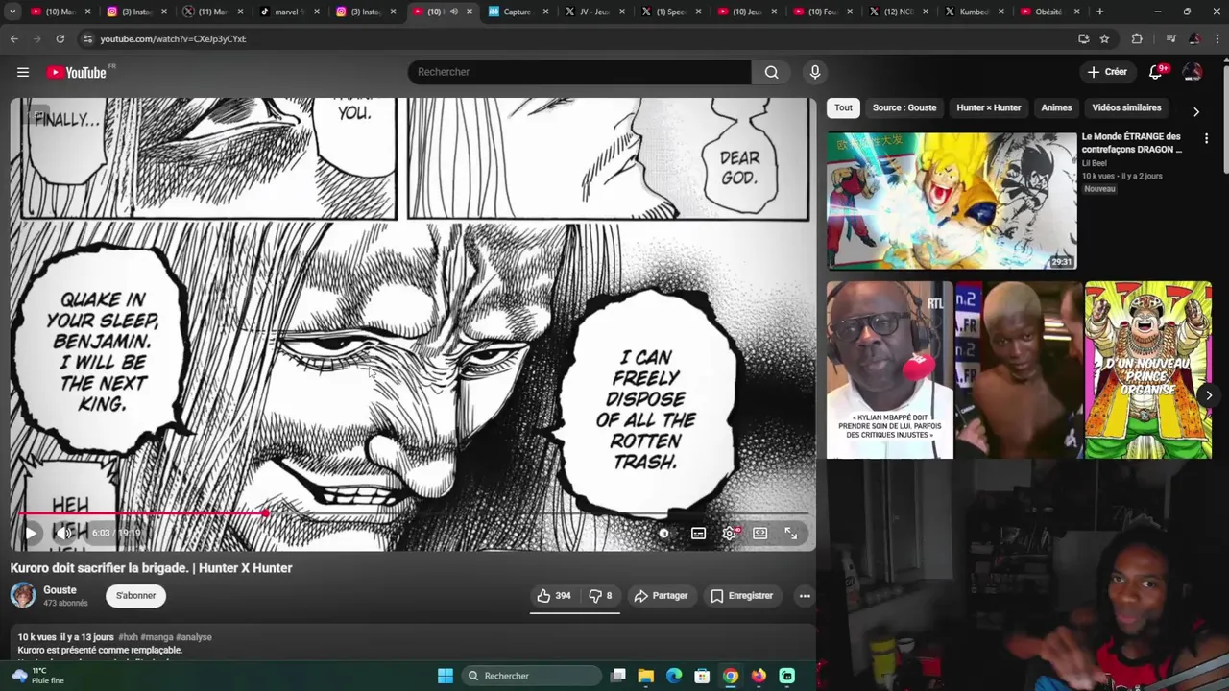Select the Source : Gouste chip
The height and width of the screenshot is (691, 1229).
(x=904, y=107)
